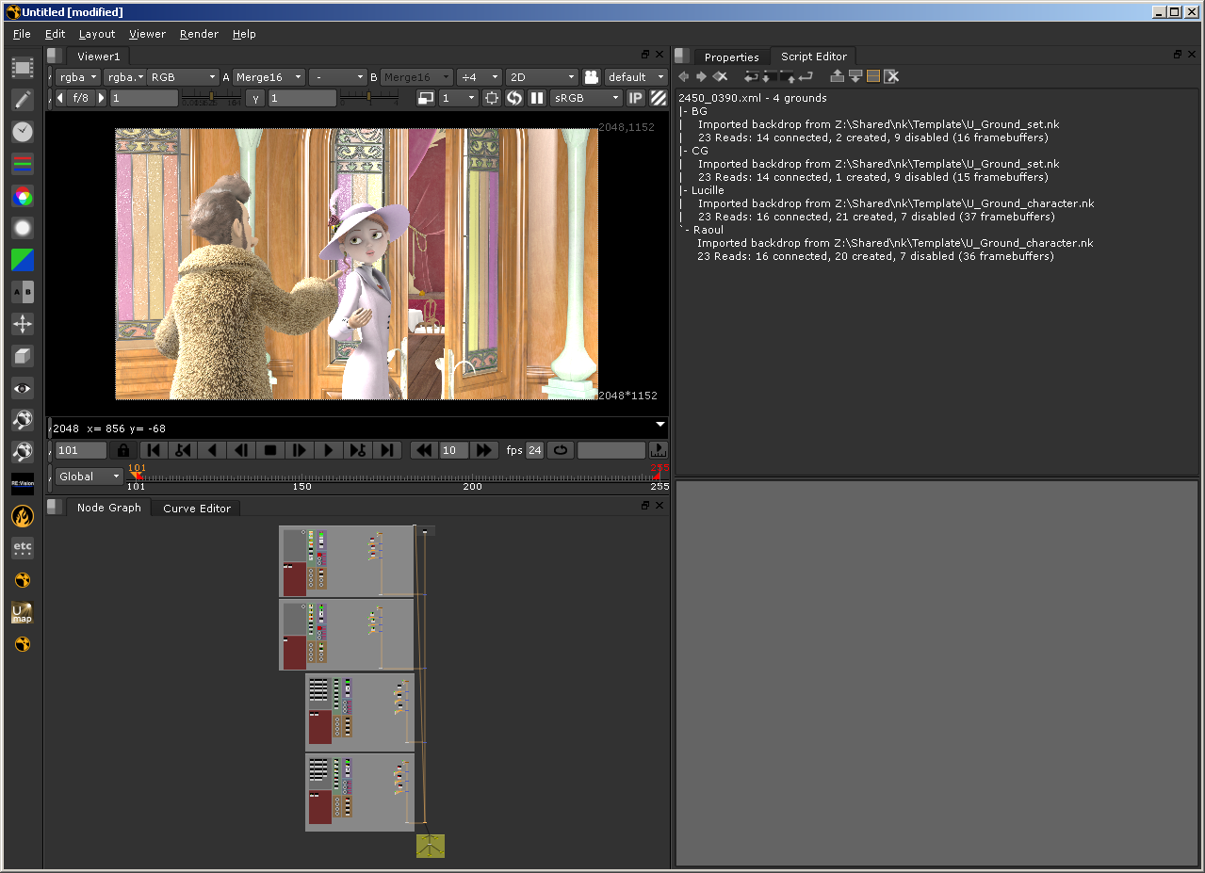
Task: Open the U map toolbar icon
Action: click(x=23, y=613)
